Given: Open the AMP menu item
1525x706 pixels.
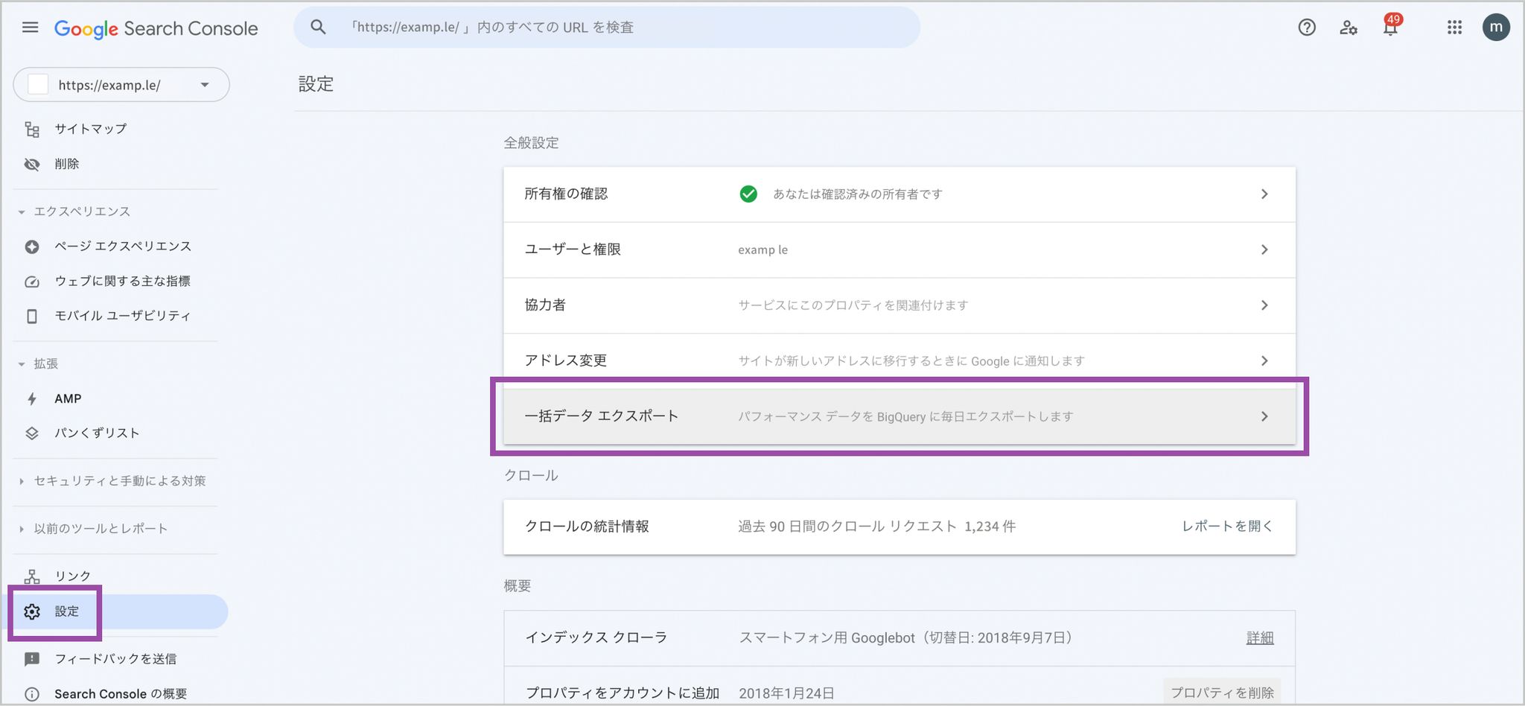Looking at the screenshot, I should point(68,398).
